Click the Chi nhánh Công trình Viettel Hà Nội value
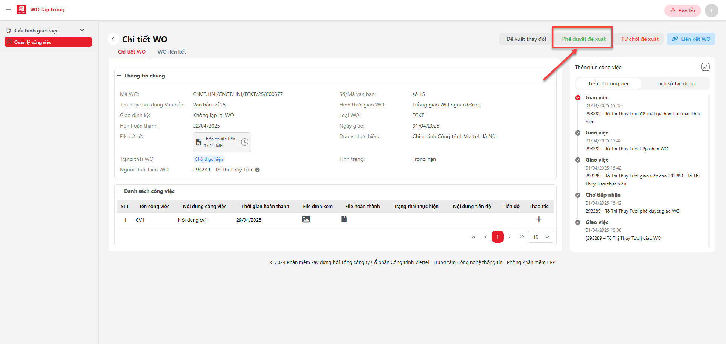 click(455, 136)
